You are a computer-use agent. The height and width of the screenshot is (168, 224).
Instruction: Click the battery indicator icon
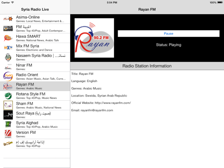220,2
